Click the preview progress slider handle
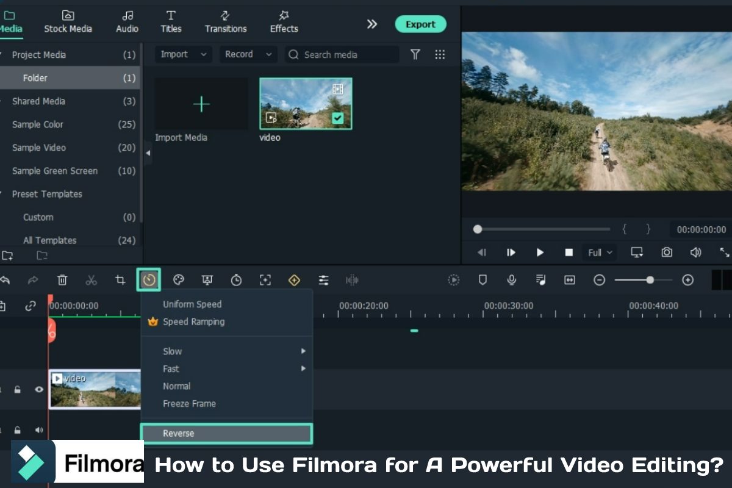Screen dimensions: 732x488 pos(478,229)
